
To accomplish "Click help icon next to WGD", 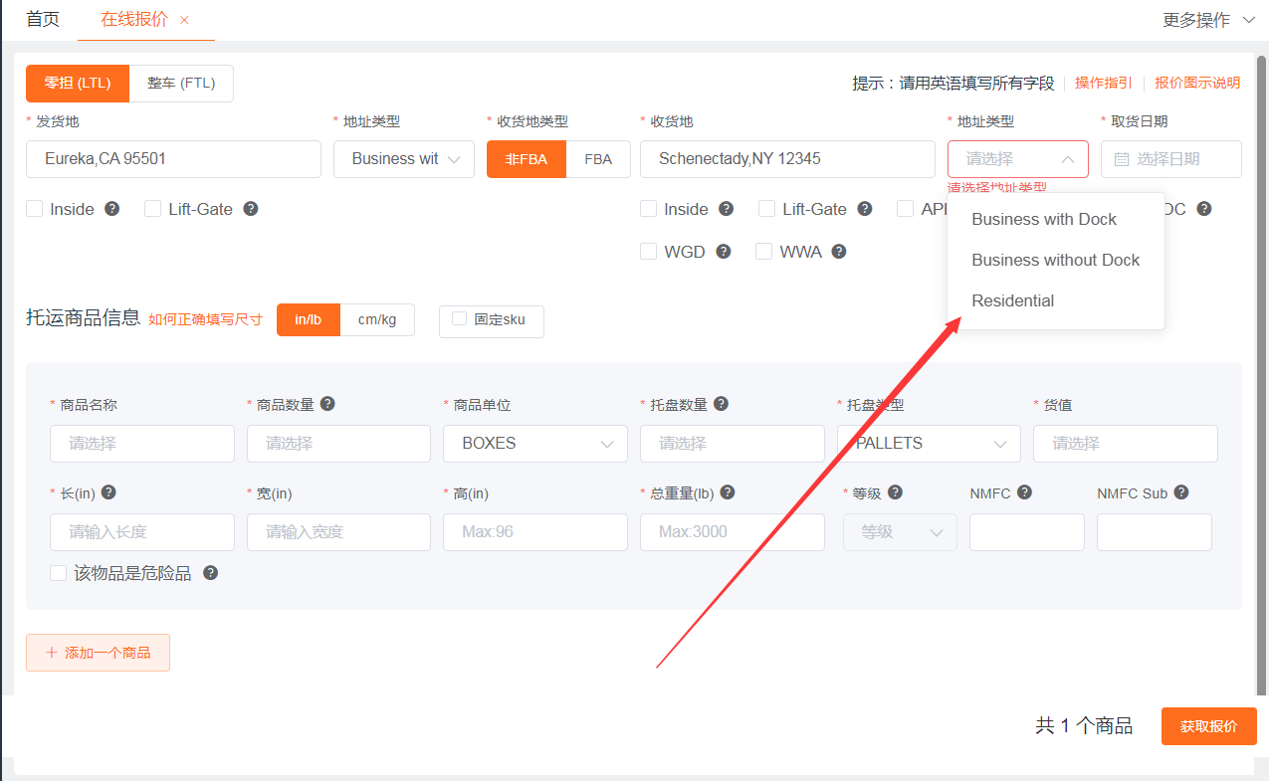I will [724, 252].
